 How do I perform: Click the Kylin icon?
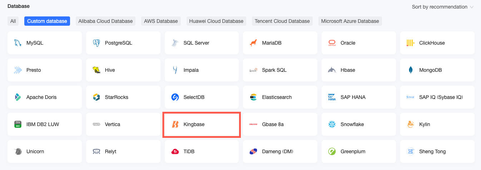[411, 124]
